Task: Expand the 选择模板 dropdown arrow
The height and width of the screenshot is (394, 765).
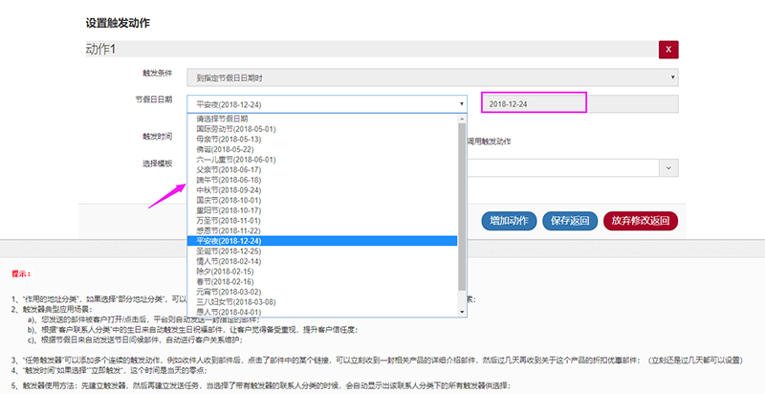Action: 666,167
